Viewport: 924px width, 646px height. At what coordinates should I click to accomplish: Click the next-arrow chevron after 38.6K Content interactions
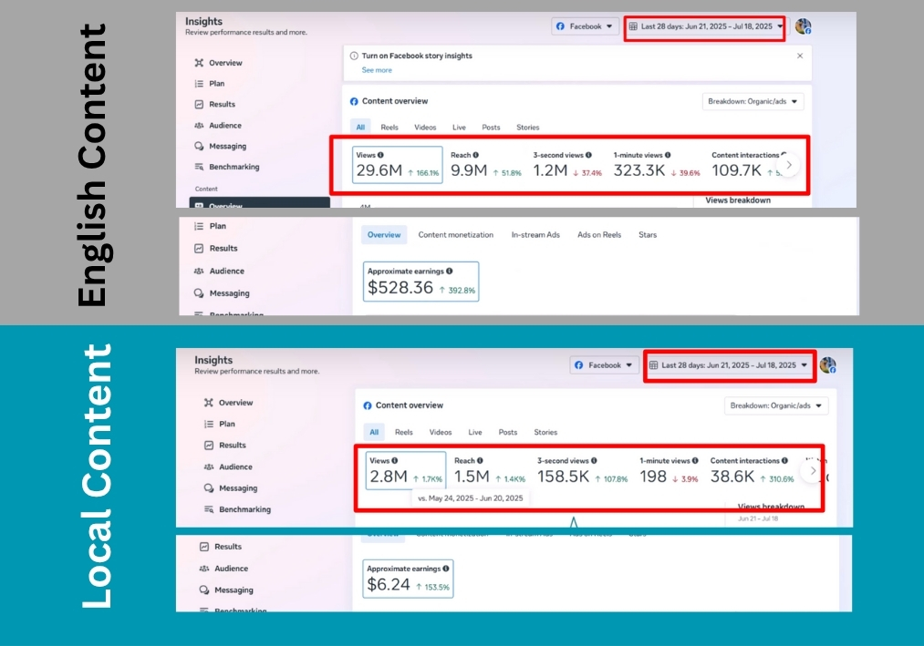(x=814, y=470)
